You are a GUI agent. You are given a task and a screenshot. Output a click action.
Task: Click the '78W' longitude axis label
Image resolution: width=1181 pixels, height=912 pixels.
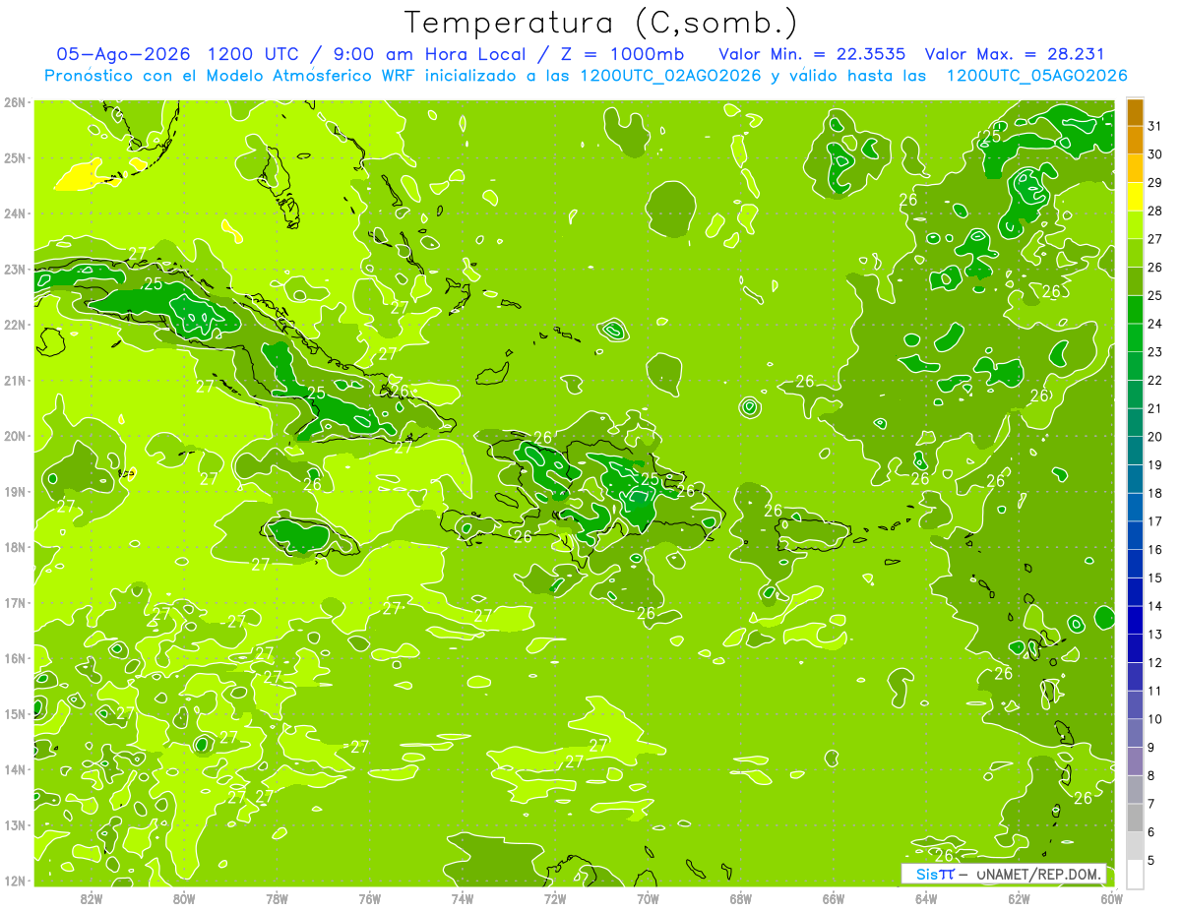pyautogui.click(x=277, y=897)
